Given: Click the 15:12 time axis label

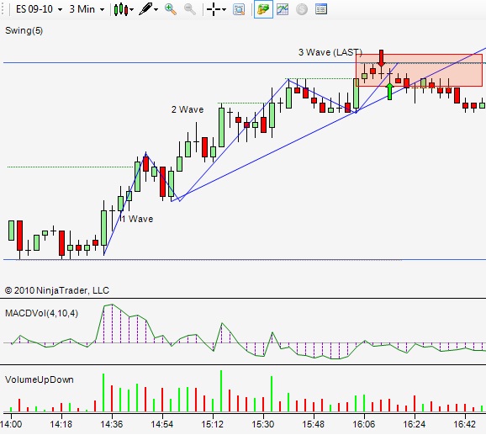Looking at the screenshot, I should coord(213,424).
